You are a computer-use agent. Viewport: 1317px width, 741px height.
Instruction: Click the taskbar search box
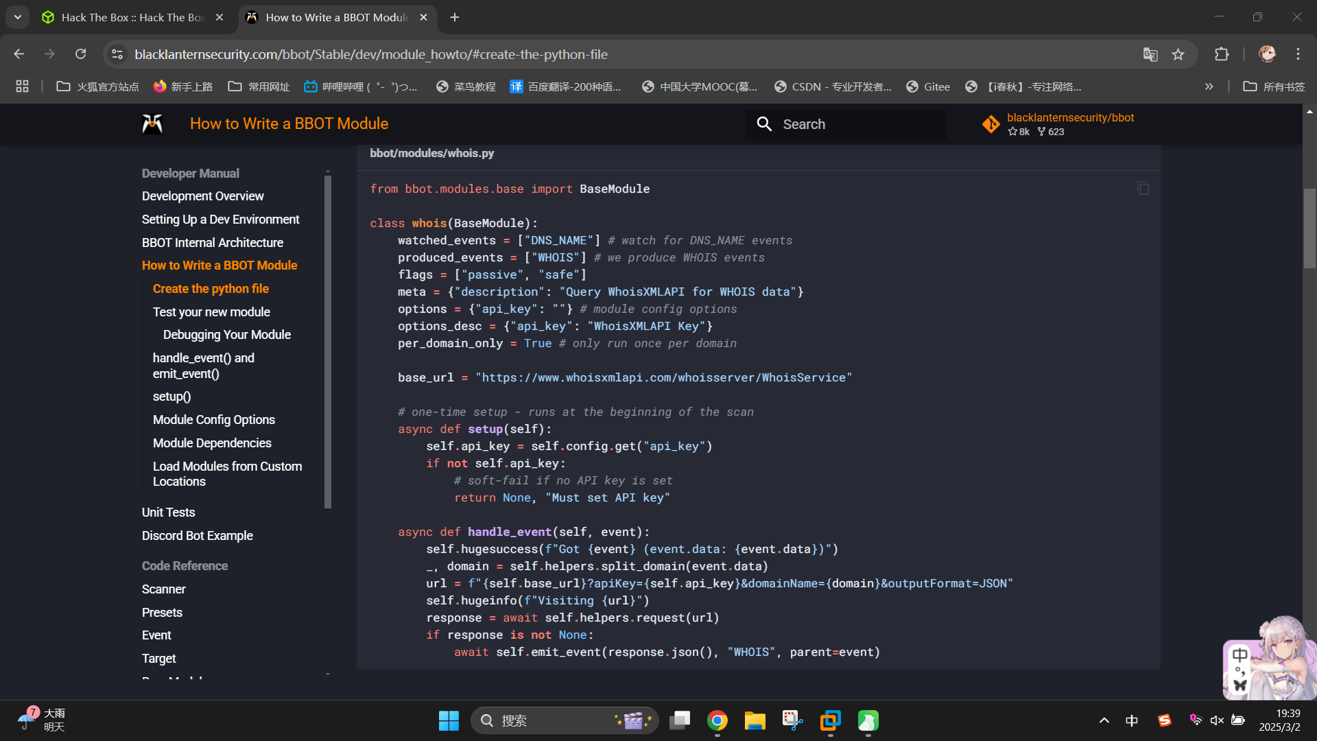565,720
